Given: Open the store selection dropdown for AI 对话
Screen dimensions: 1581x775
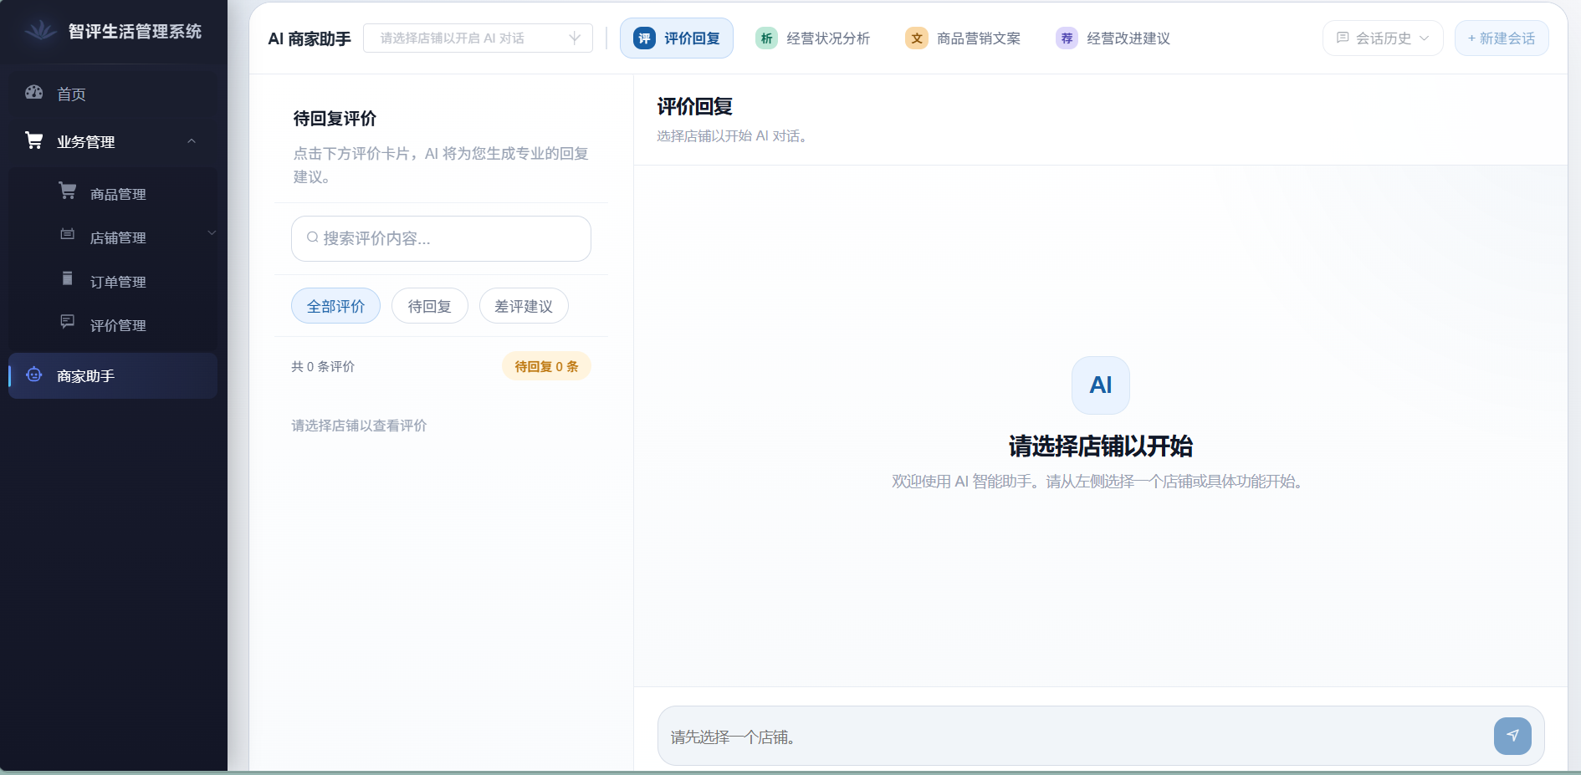Looking at the screenshot, I should pos(478,38).
